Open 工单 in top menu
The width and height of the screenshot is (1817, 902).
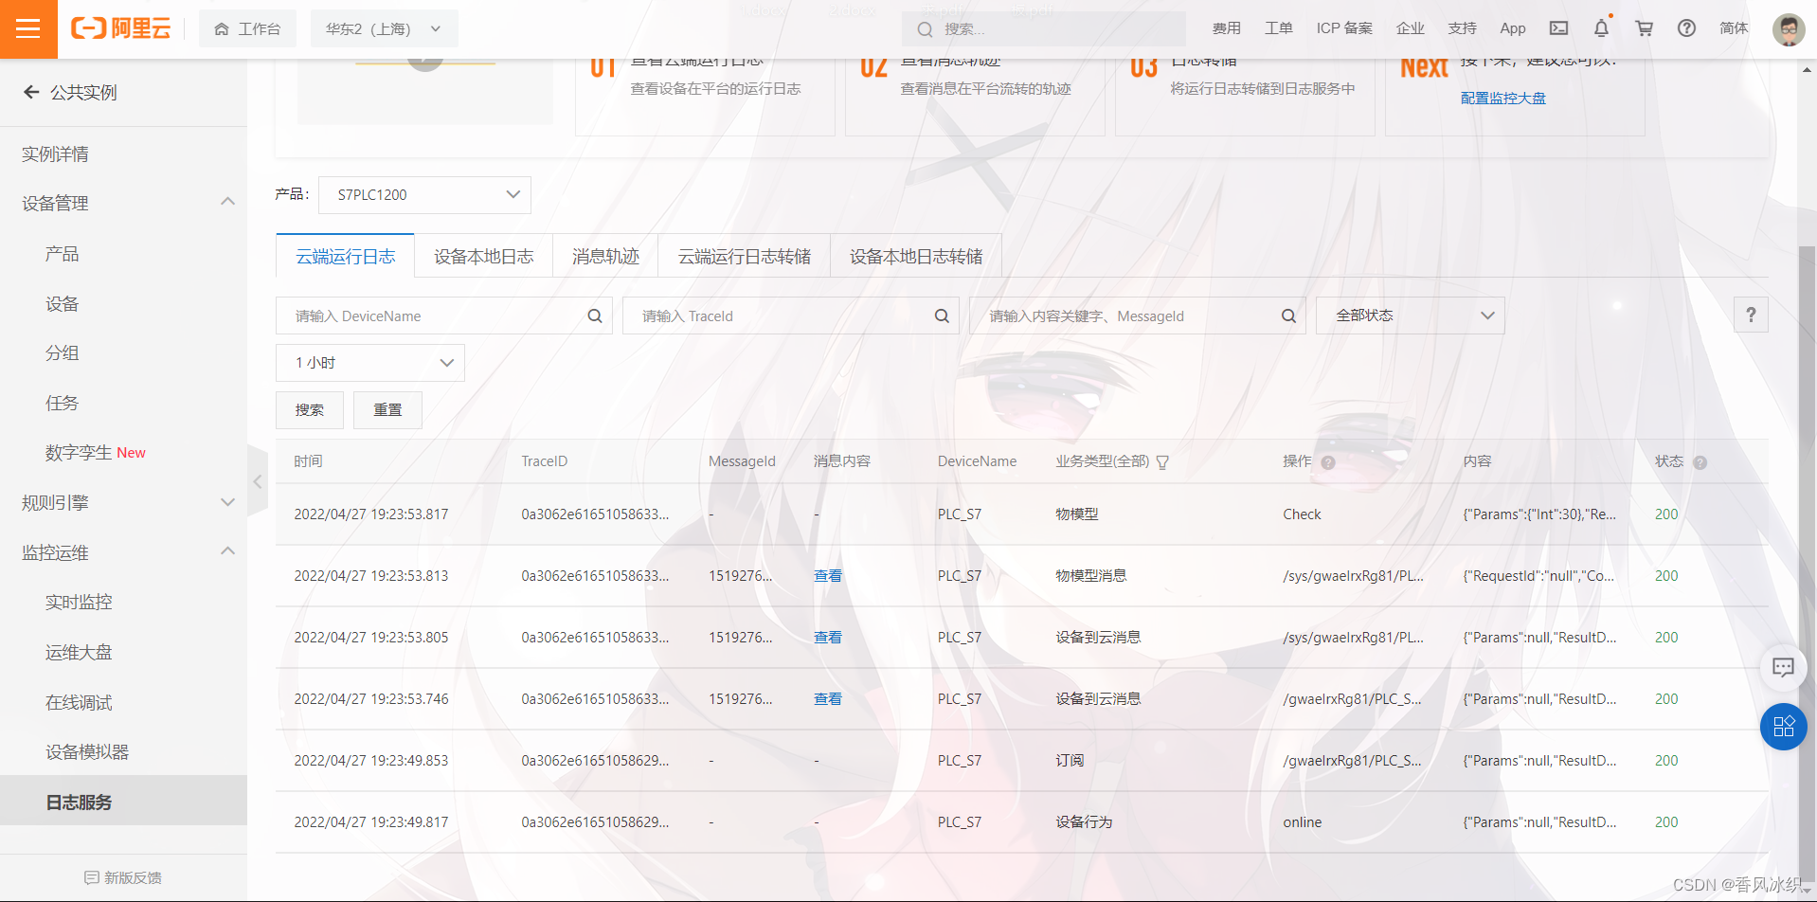[1278, 28]
